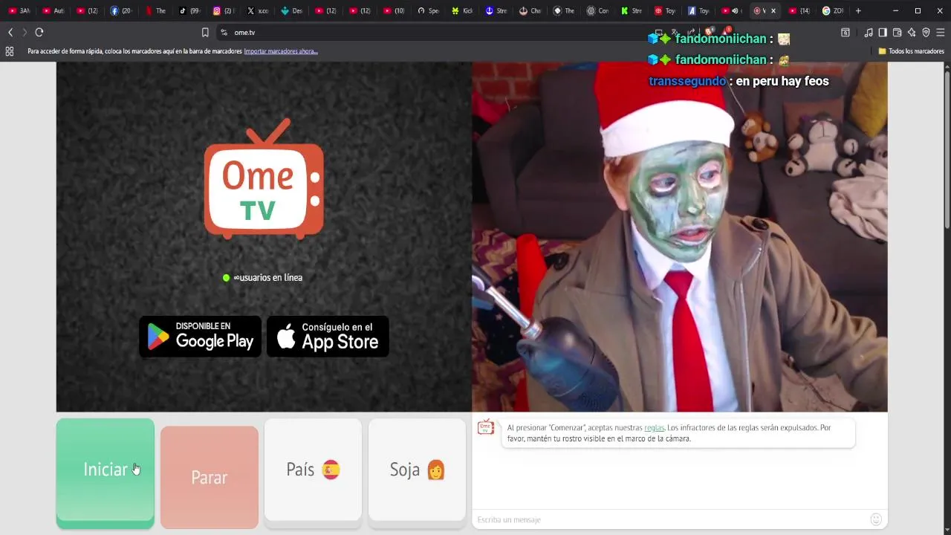
Task: Click the Ome TV logo
Action: click(x=264, y=178)
